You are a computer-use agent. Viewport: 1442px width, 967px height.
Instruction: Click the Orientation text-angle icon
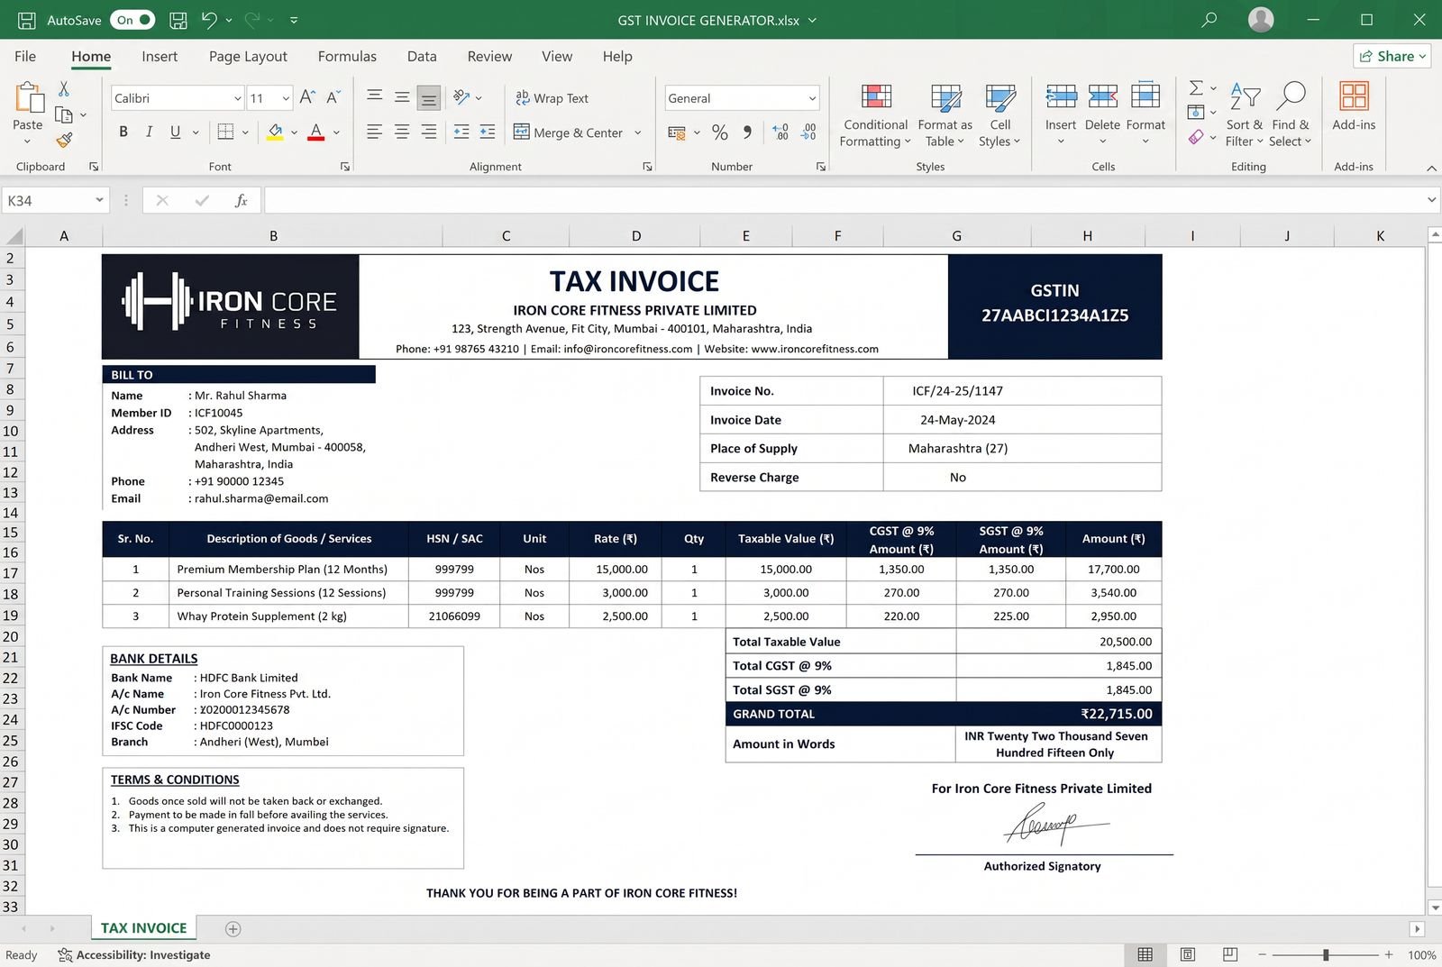[x=461, y=97]
